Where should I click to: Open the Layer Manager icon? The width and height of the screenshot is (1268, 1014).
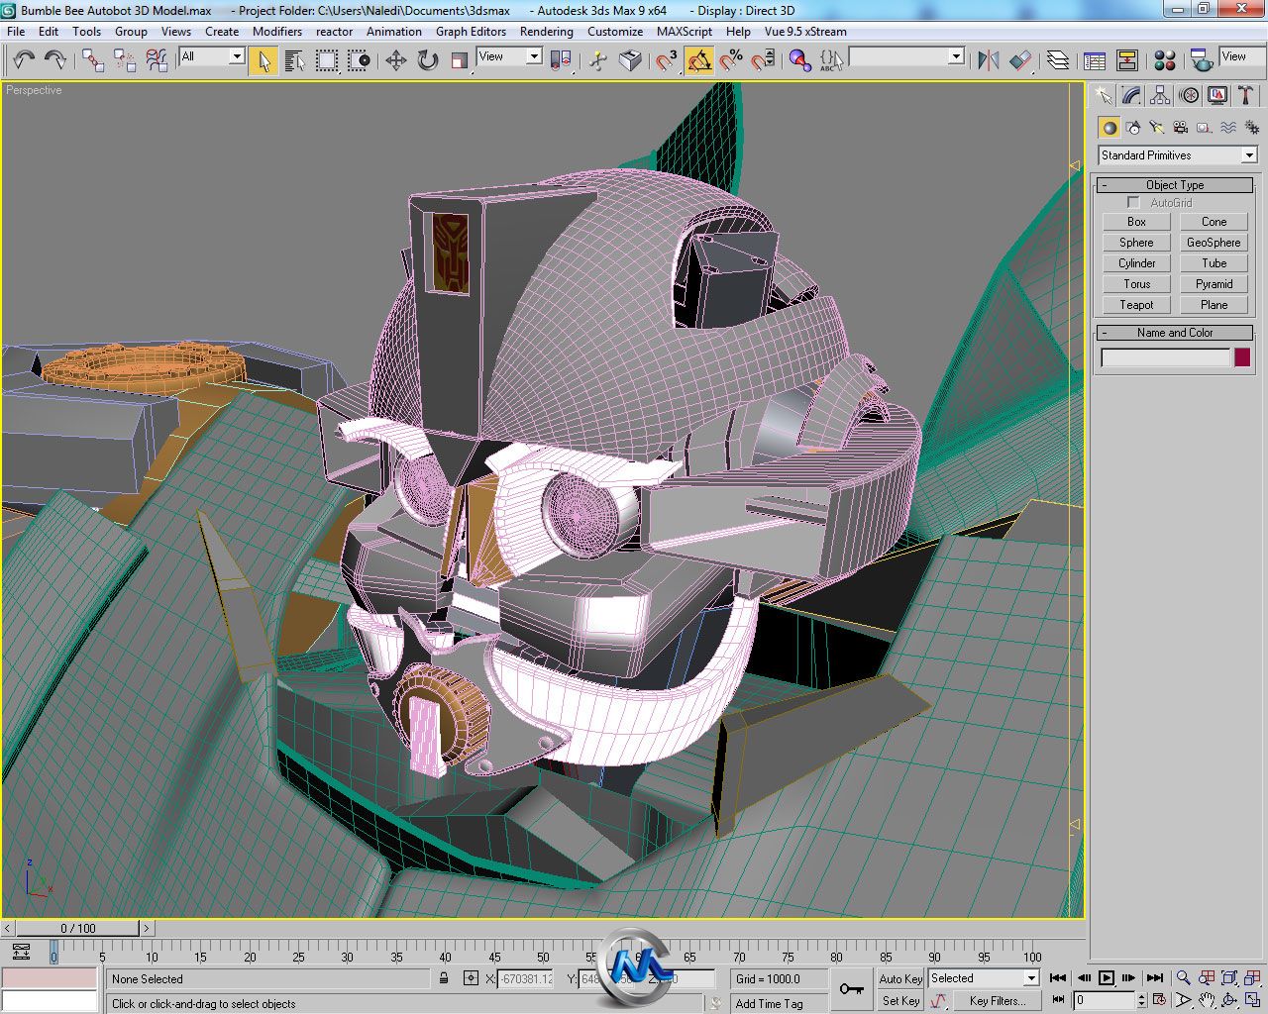[1058, 60]
